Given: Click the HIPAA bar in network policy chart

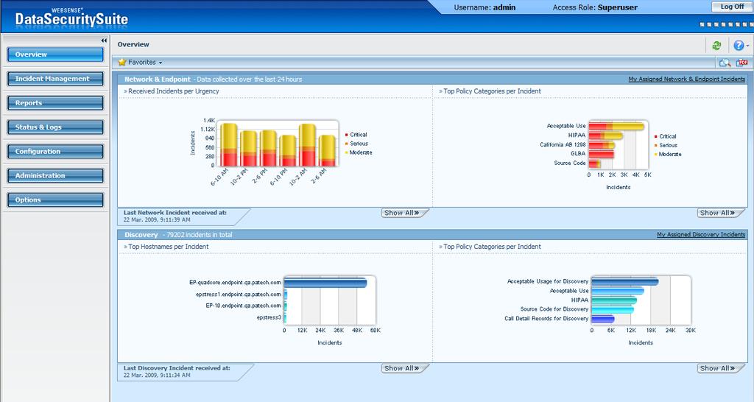Looking at the screenshot, I should click(606, 135).
